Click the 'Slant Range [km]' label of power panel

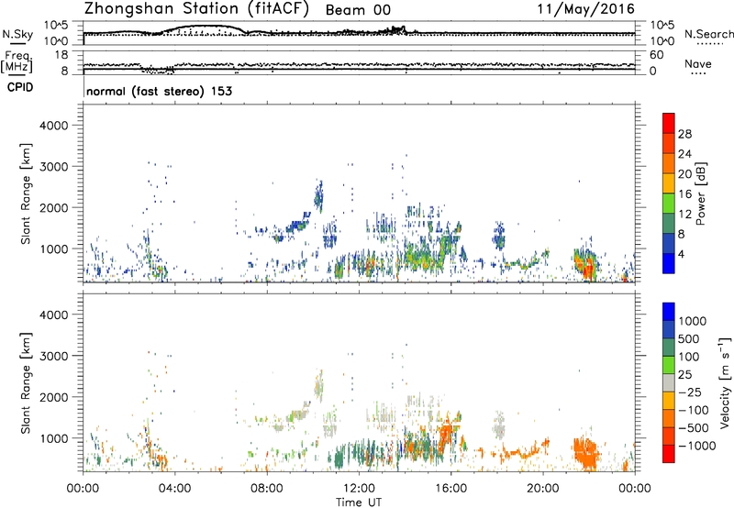pyautogui.click(x=26, y=193)
